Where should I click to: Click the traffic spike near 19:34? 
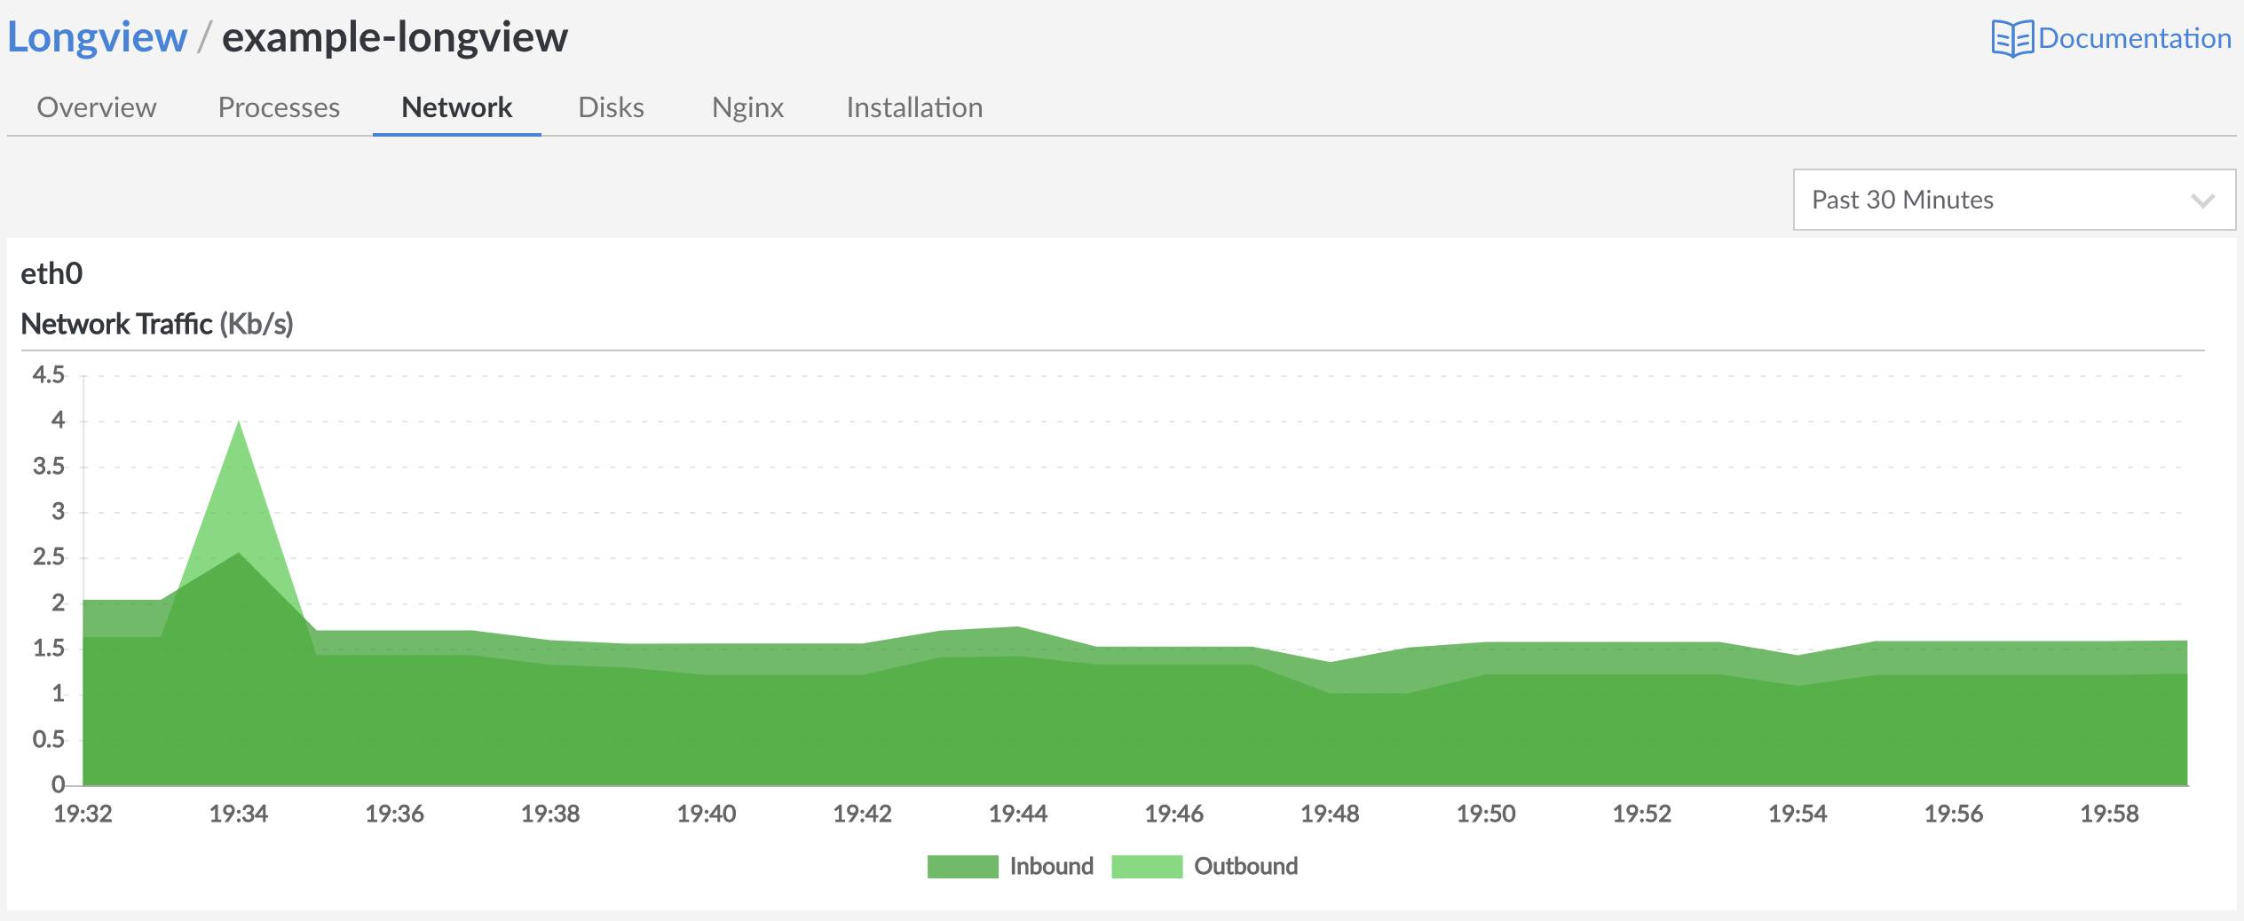pos(240,444)
